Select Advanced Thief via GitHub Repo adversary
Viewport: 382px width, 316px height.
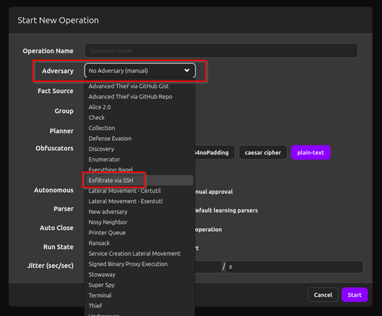(139, 97)
